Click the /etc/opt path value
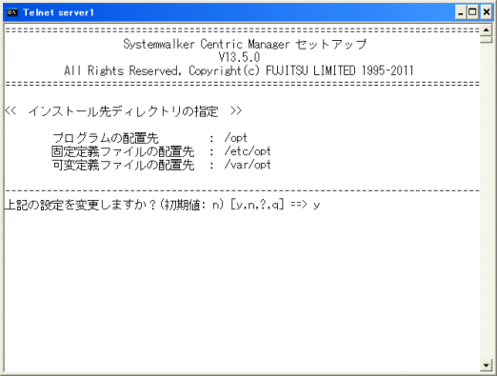497x376 pixels. (x=248, y=151)
